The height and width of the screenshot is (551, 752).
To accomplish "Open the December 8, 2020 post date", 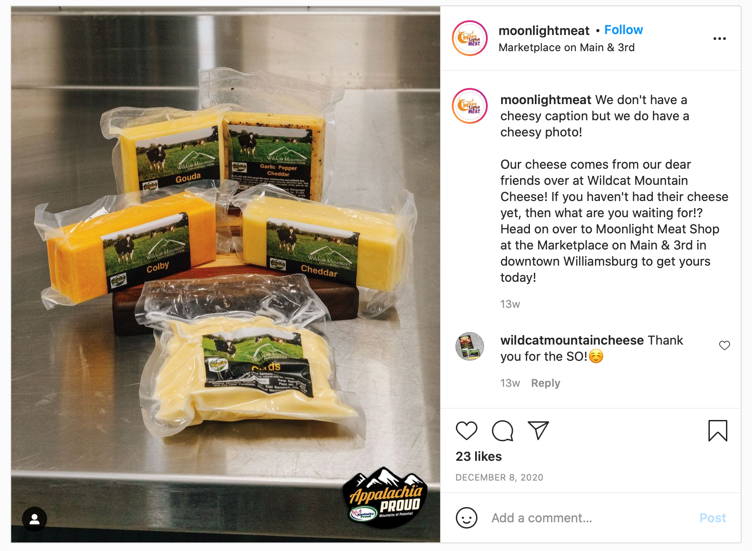I will 499,477.
